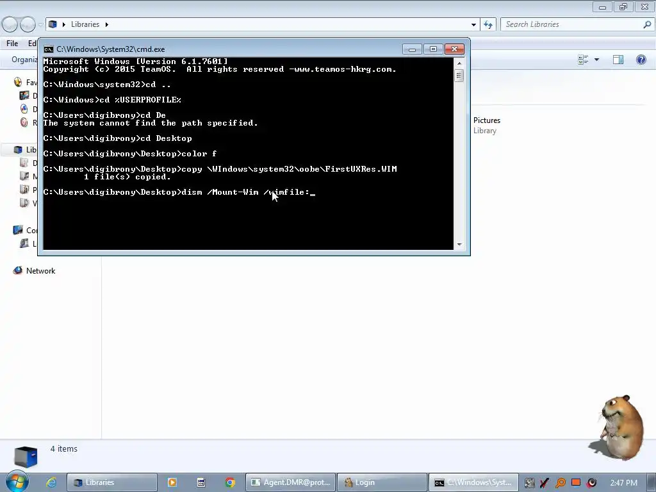This screenshot has width=656, height=492.
Task: Click the 2:47 PM taskbar clock
Action: click(x=624, y=483)
